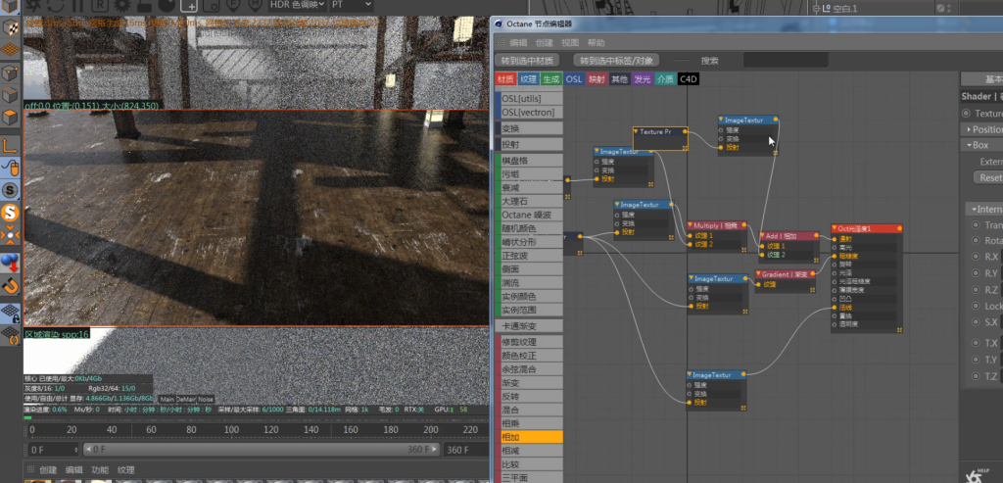Click the 转到选中材质 button

[x=528, y=60]
